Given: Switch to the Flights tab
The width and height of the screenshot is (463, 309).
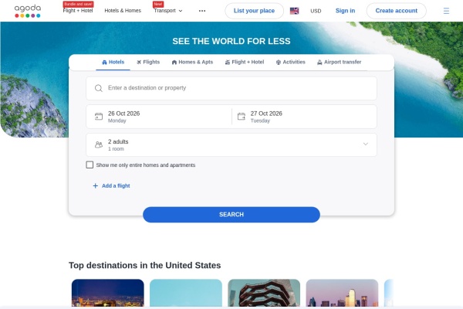Looking at the screenshot, I should (148, 62).
